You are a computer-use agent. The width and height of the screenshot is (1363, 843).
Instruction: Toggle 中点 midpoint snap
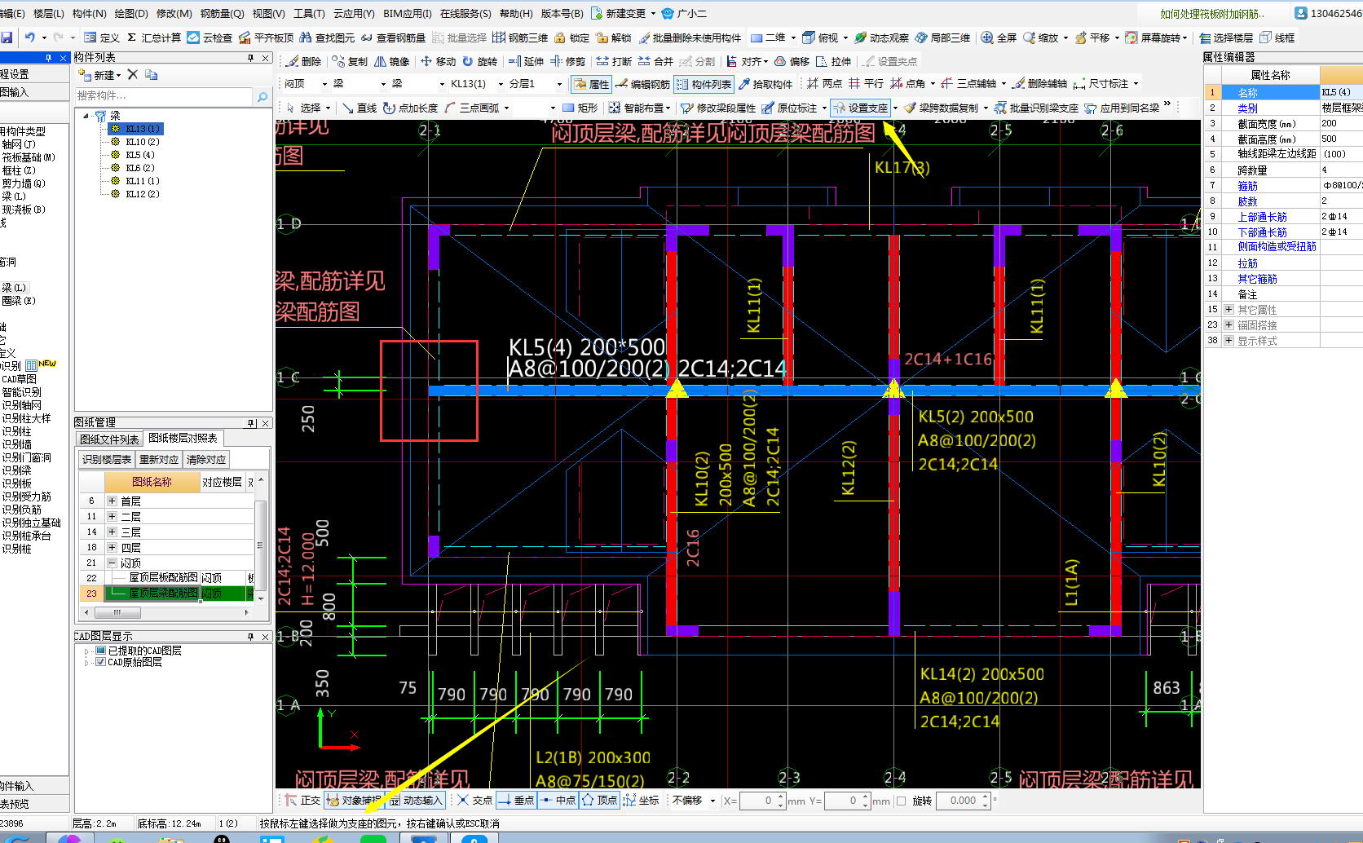point(558,801)
